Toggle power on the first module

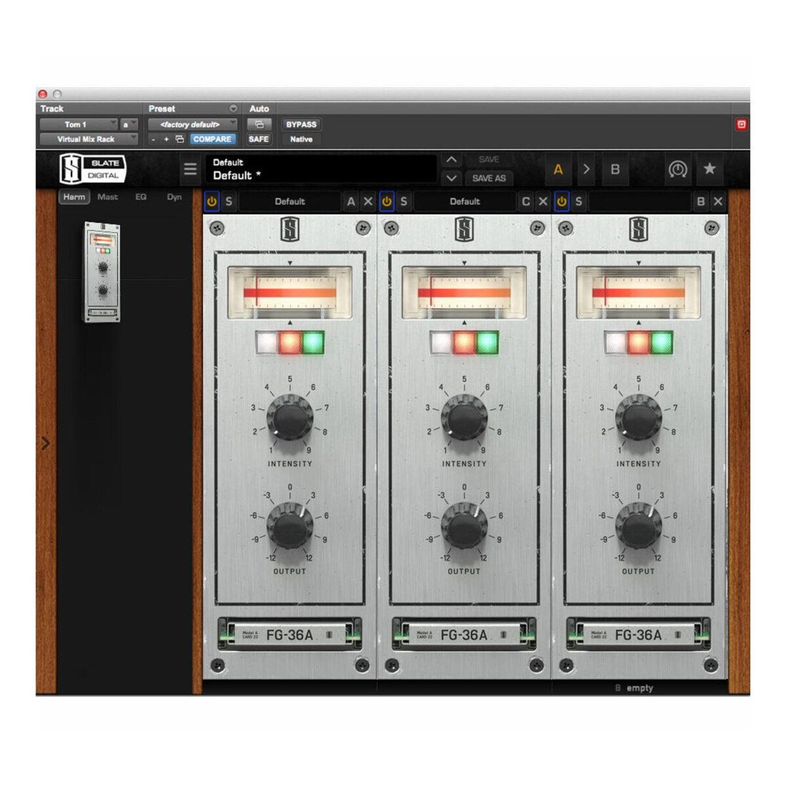click(x=212, y=202)
